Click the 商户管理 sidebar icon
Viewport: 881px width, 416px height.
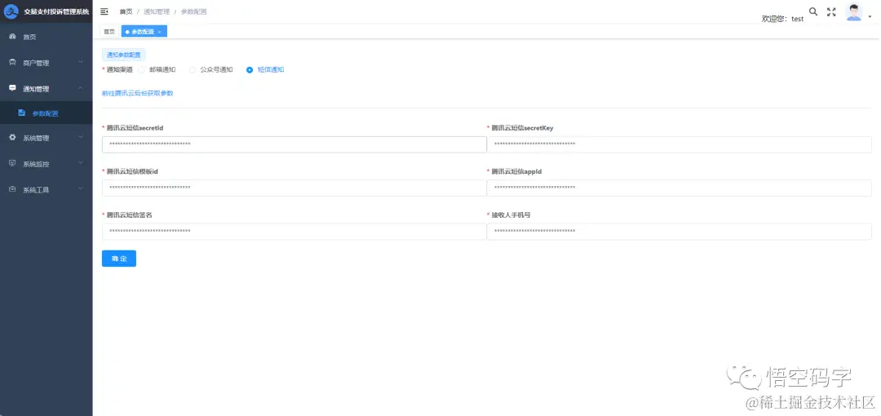(12, 62)
